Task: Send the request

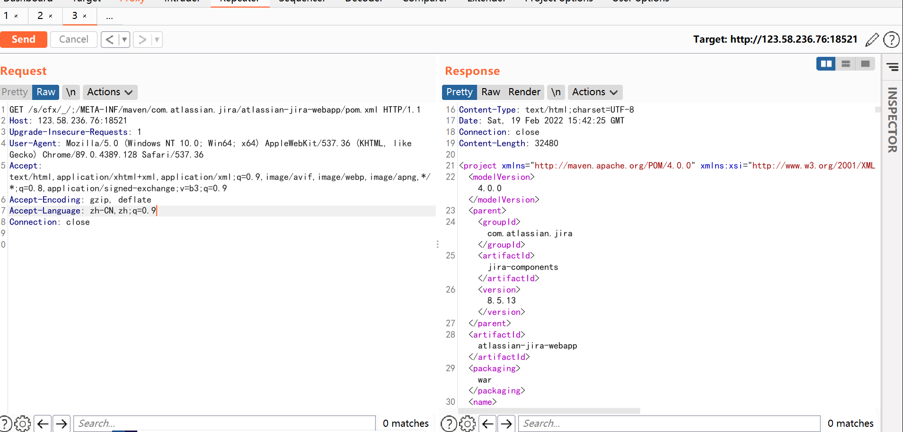Action: pyautogui.click(x=24, y=39)
